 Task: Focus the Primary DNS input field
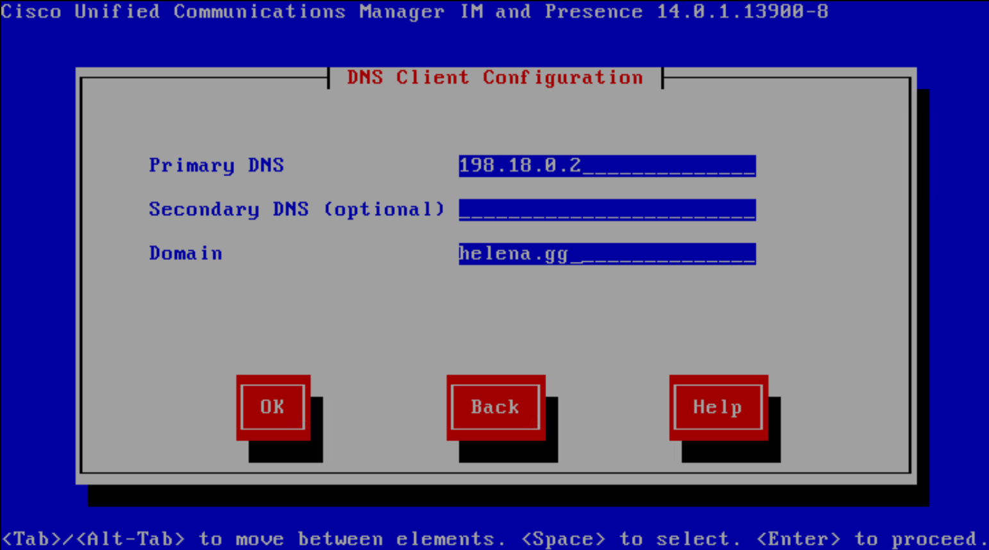point(606,166)
